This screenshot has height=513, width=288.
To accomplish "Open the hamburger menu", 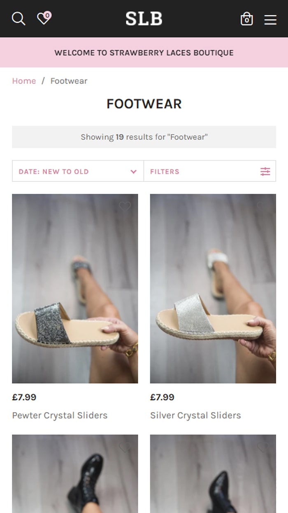I will tap(270, 19).
